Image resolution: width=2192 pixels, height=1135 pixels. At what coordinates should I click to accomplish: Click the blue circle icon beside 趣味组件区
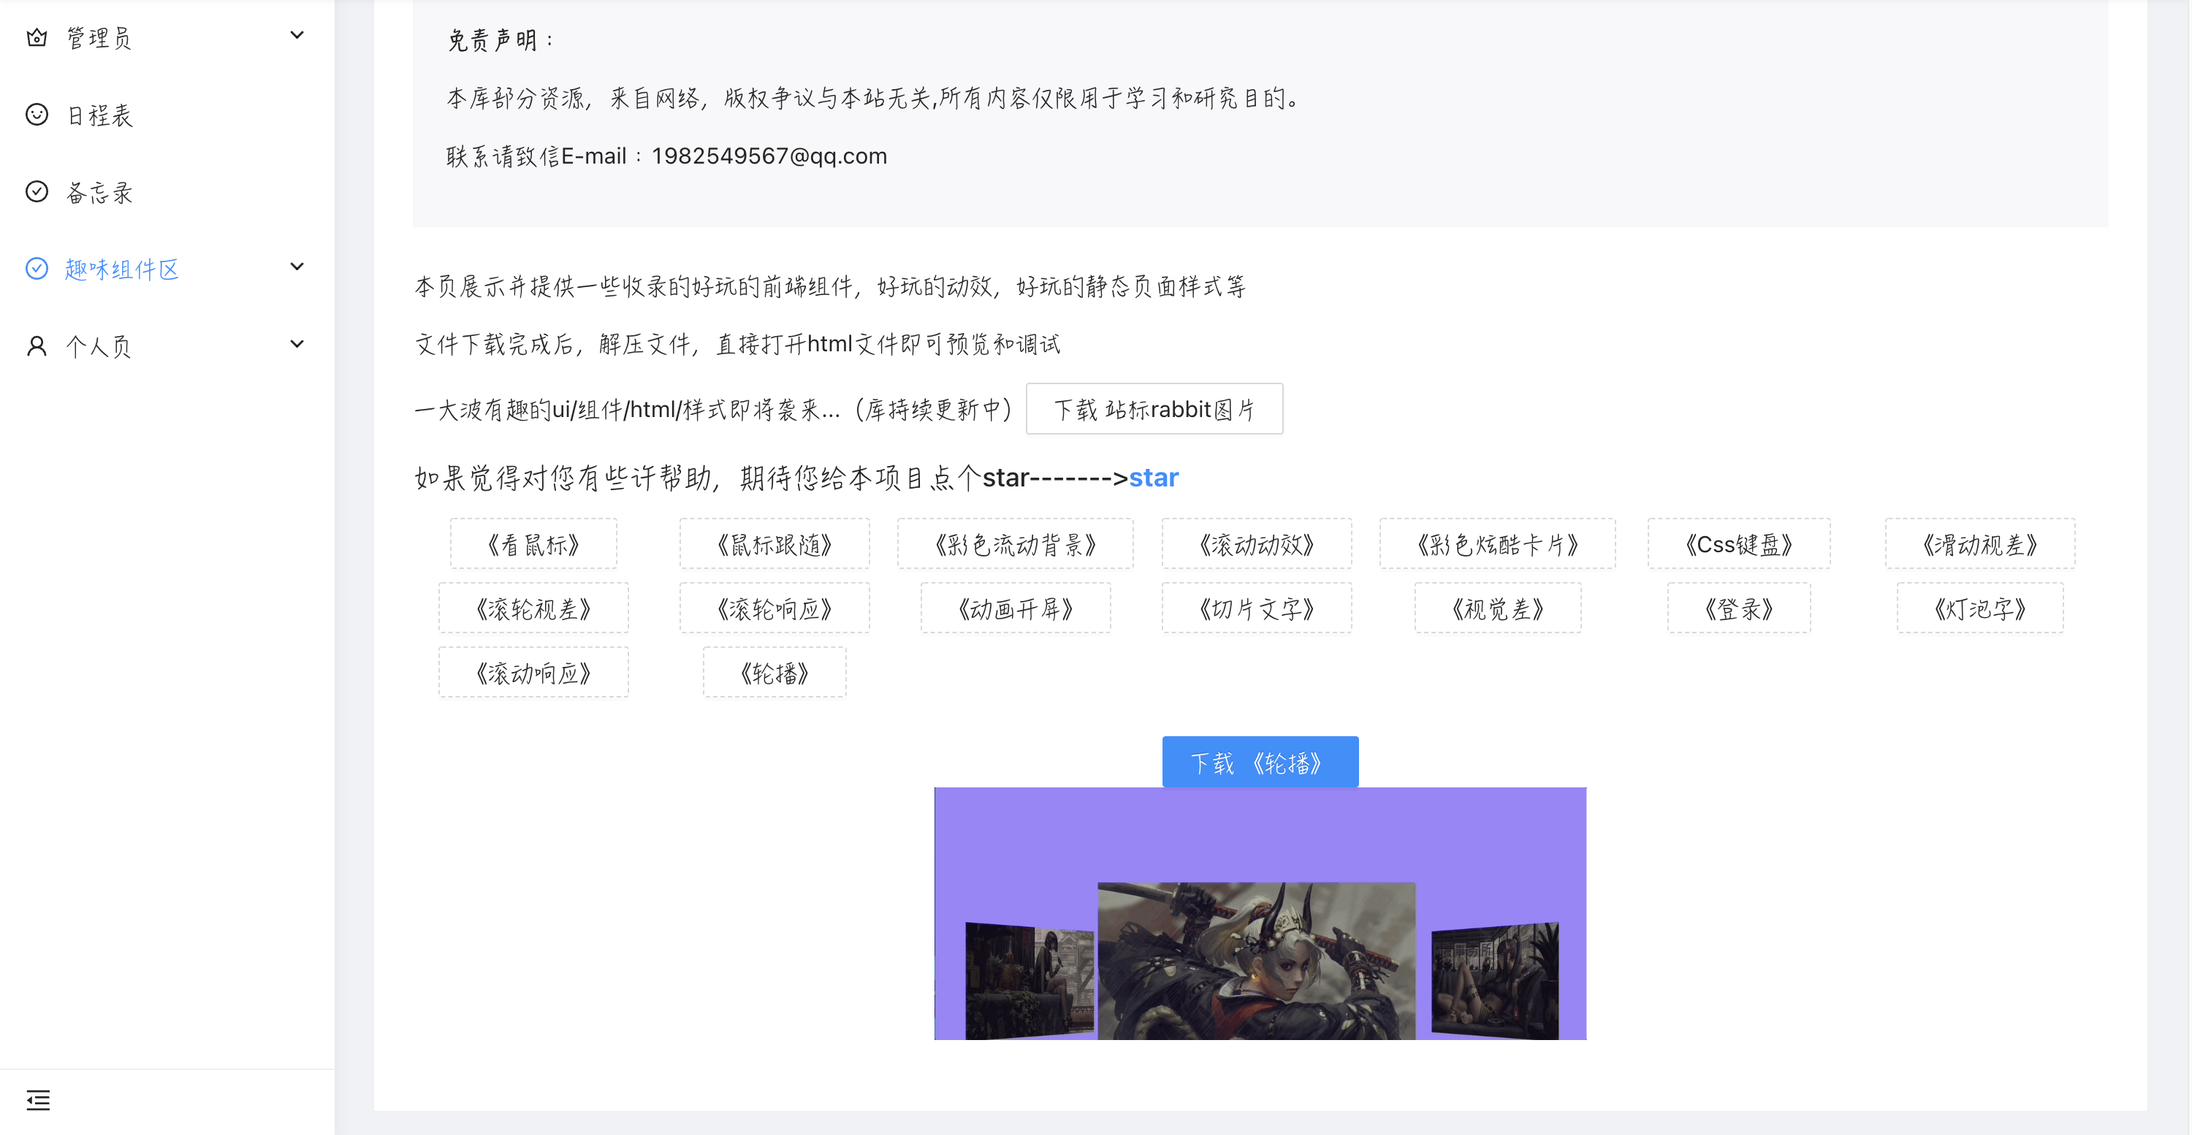(x=37, y=269)
